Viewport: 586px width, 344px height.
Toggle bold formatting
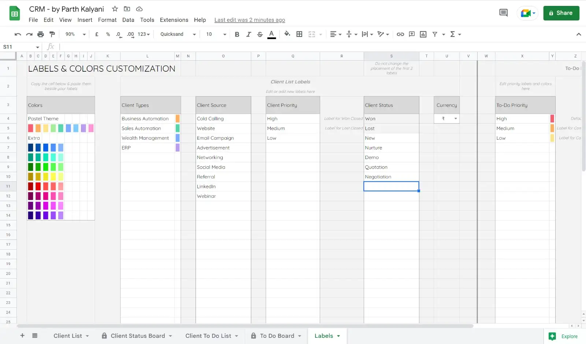pyautogui.click(x=237, y=34)
